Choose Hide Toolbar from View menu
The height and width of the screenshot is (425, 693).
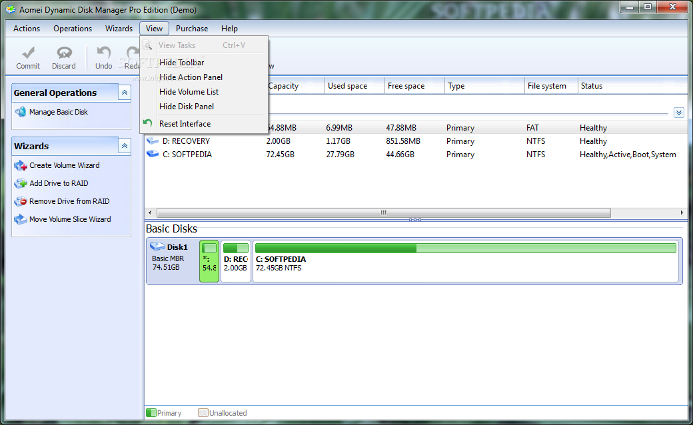point(204,63)
